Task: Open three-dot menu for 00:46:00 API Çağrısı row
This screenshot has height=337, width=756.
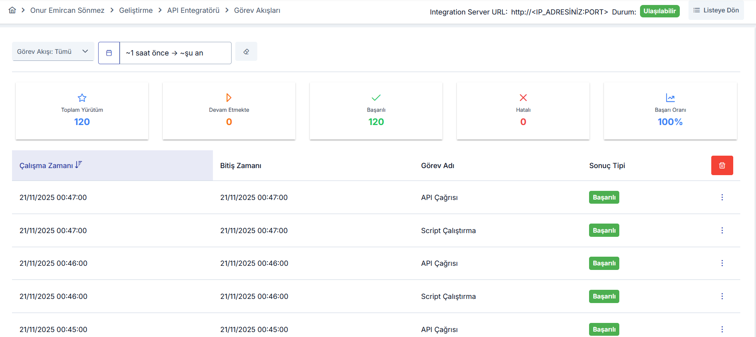Action: 722,263
